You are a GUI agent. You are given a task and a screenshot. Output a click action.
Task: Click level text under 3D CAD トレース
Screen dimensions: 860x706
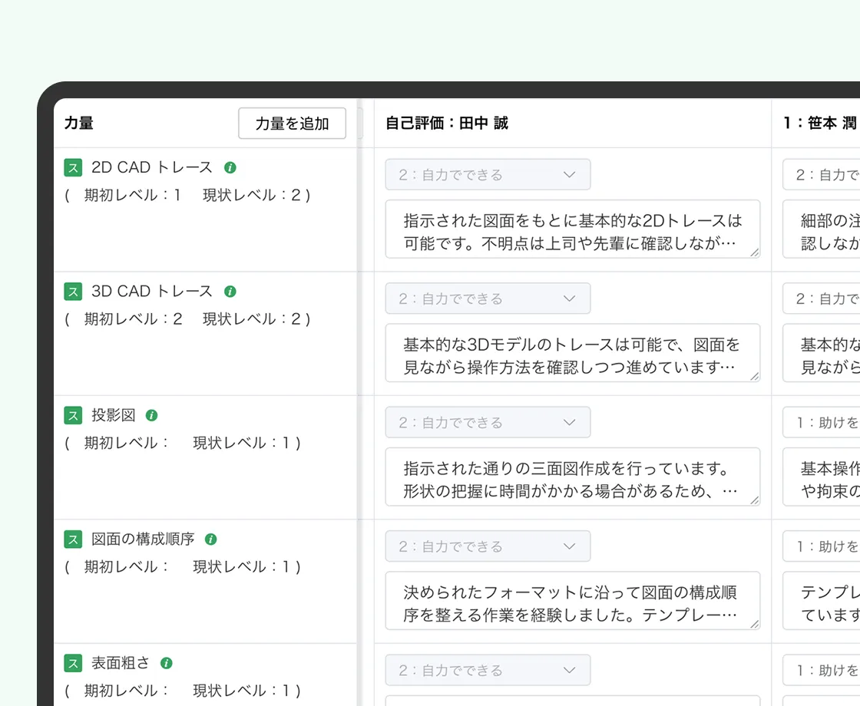187,319
